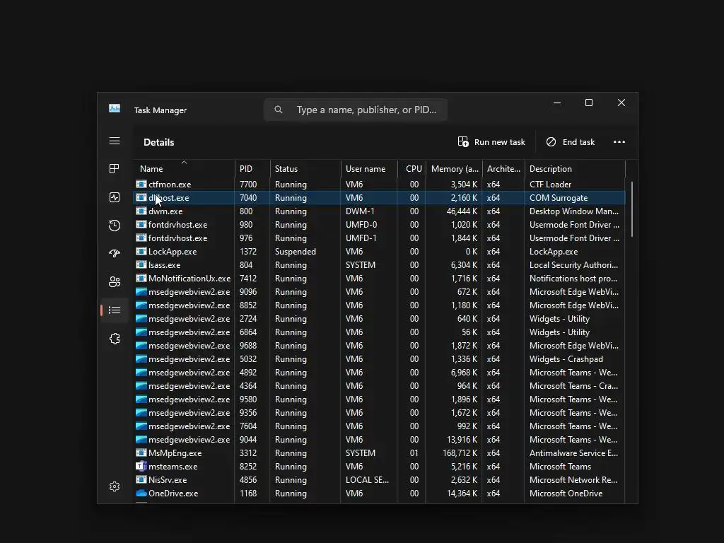Sort by the Name column header
This screenshot has height=543, width=724.
[183, 168]
